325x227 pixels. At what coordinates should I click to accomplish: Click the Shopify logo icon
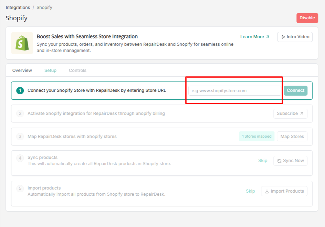(x=22, y=43)
